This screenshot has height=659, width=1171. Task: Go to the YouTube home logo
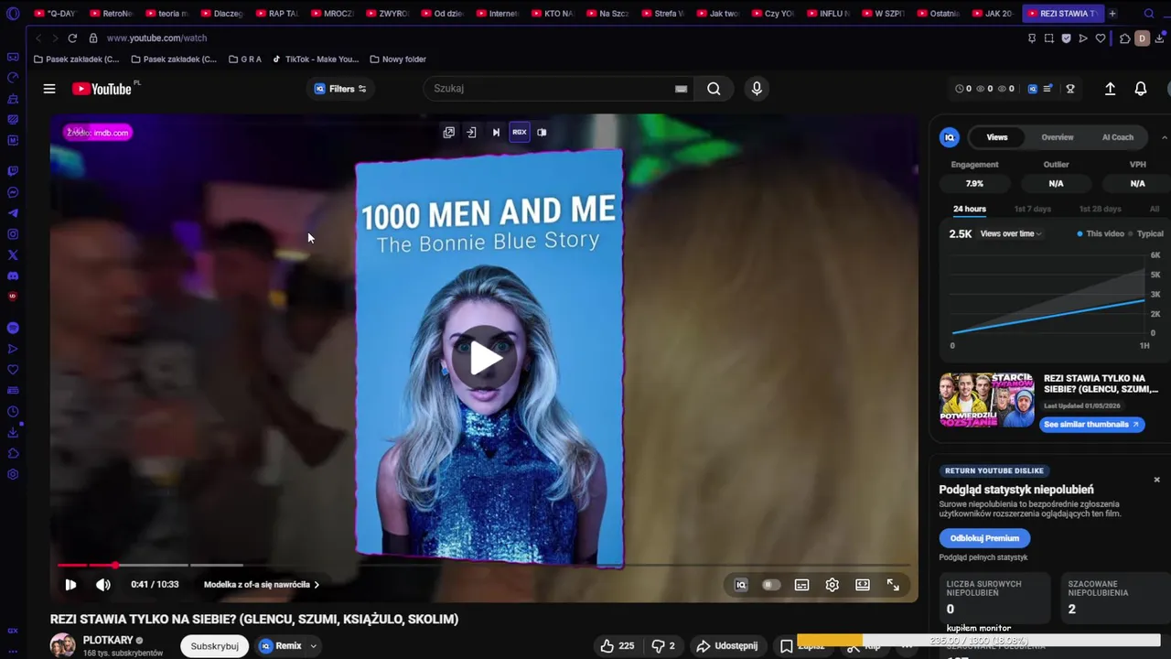(x=102, y=89)
